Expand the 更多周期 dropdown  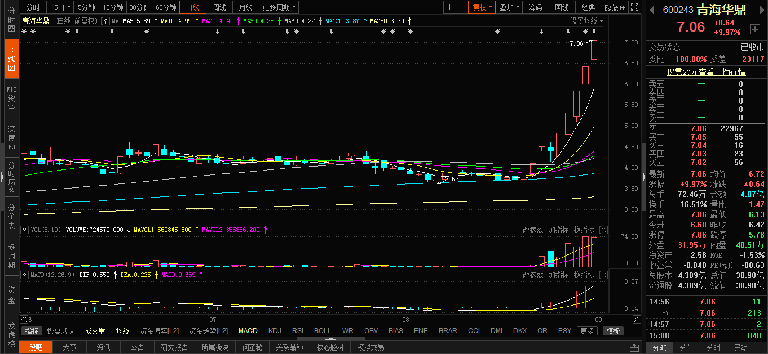(279, 7)
